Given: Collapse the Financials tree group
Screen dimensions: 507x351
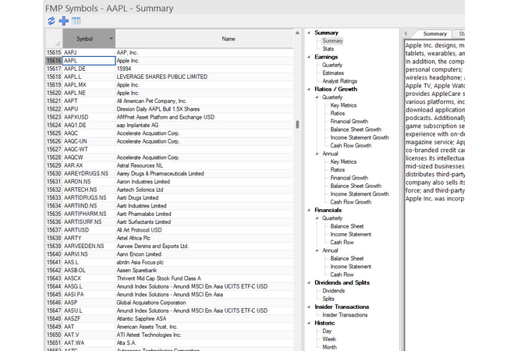Looking at the screenshot, I should click(309, 210).
